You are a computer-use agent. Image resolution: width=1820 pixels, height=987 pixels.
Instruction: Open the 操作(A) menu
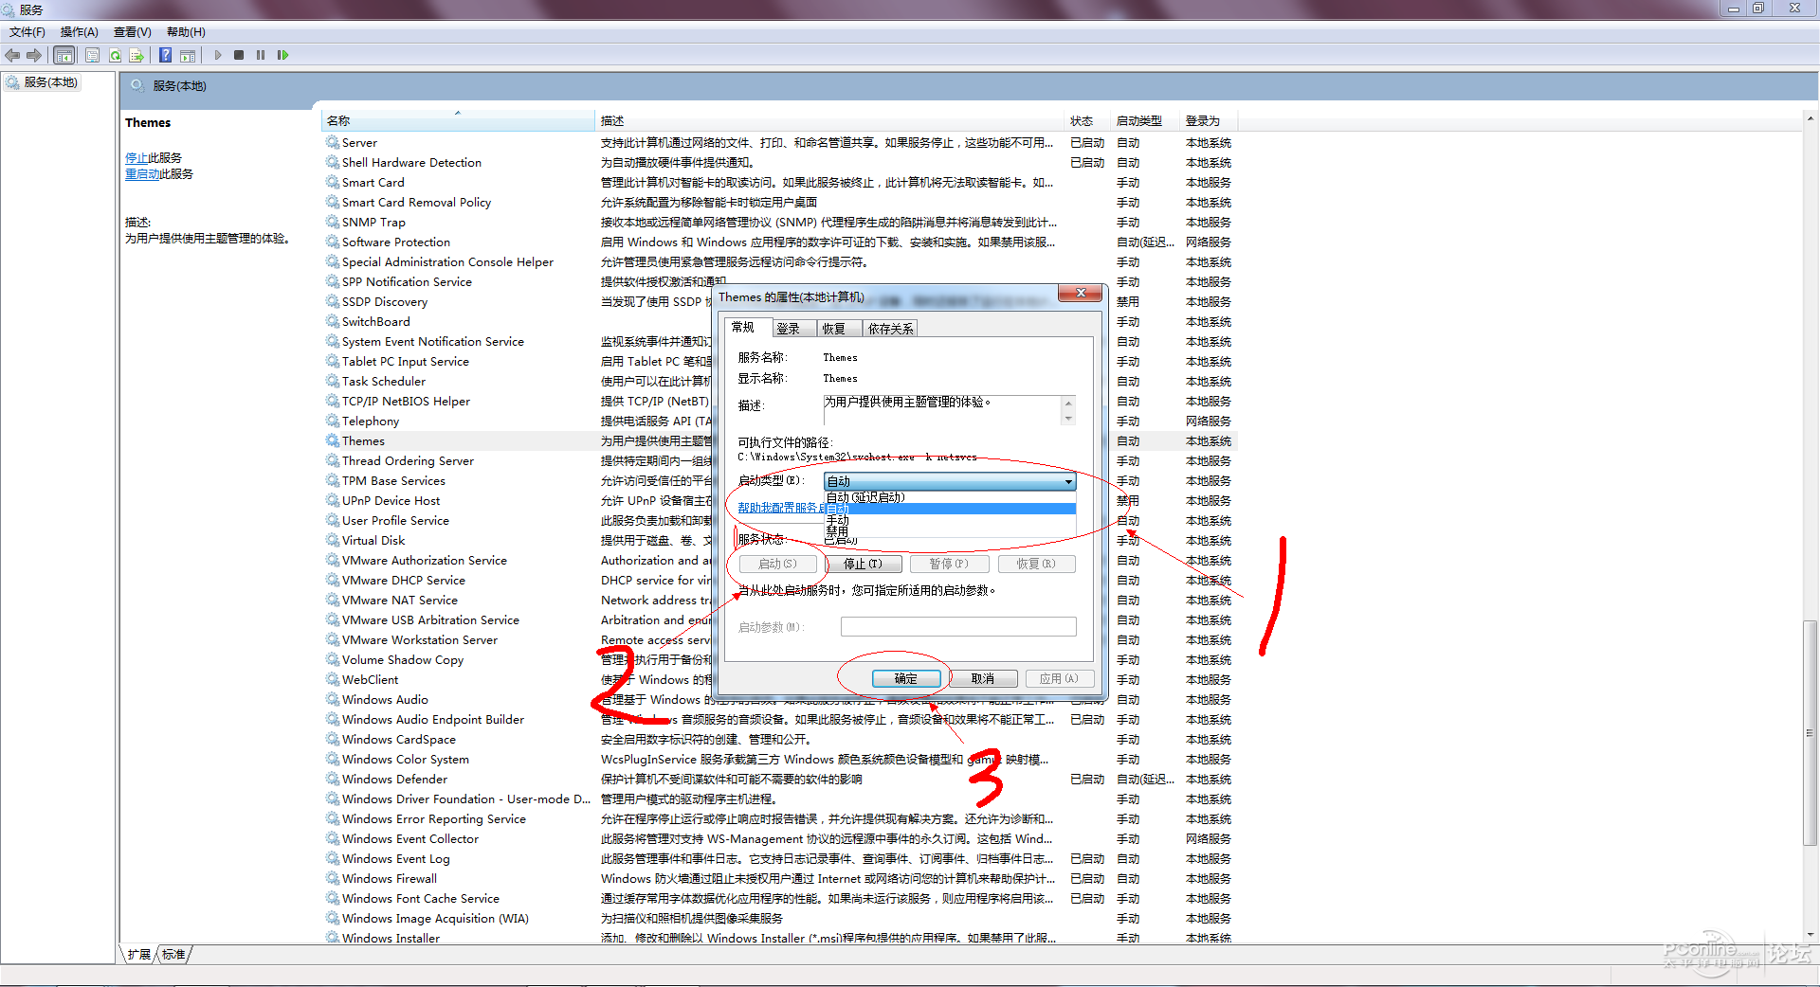80,32
